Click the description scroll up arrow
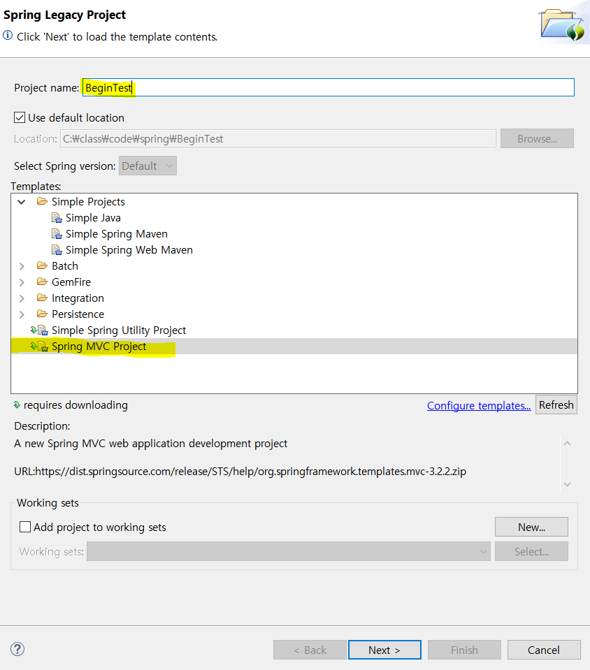Screen dimensions: 590x670 568,444
